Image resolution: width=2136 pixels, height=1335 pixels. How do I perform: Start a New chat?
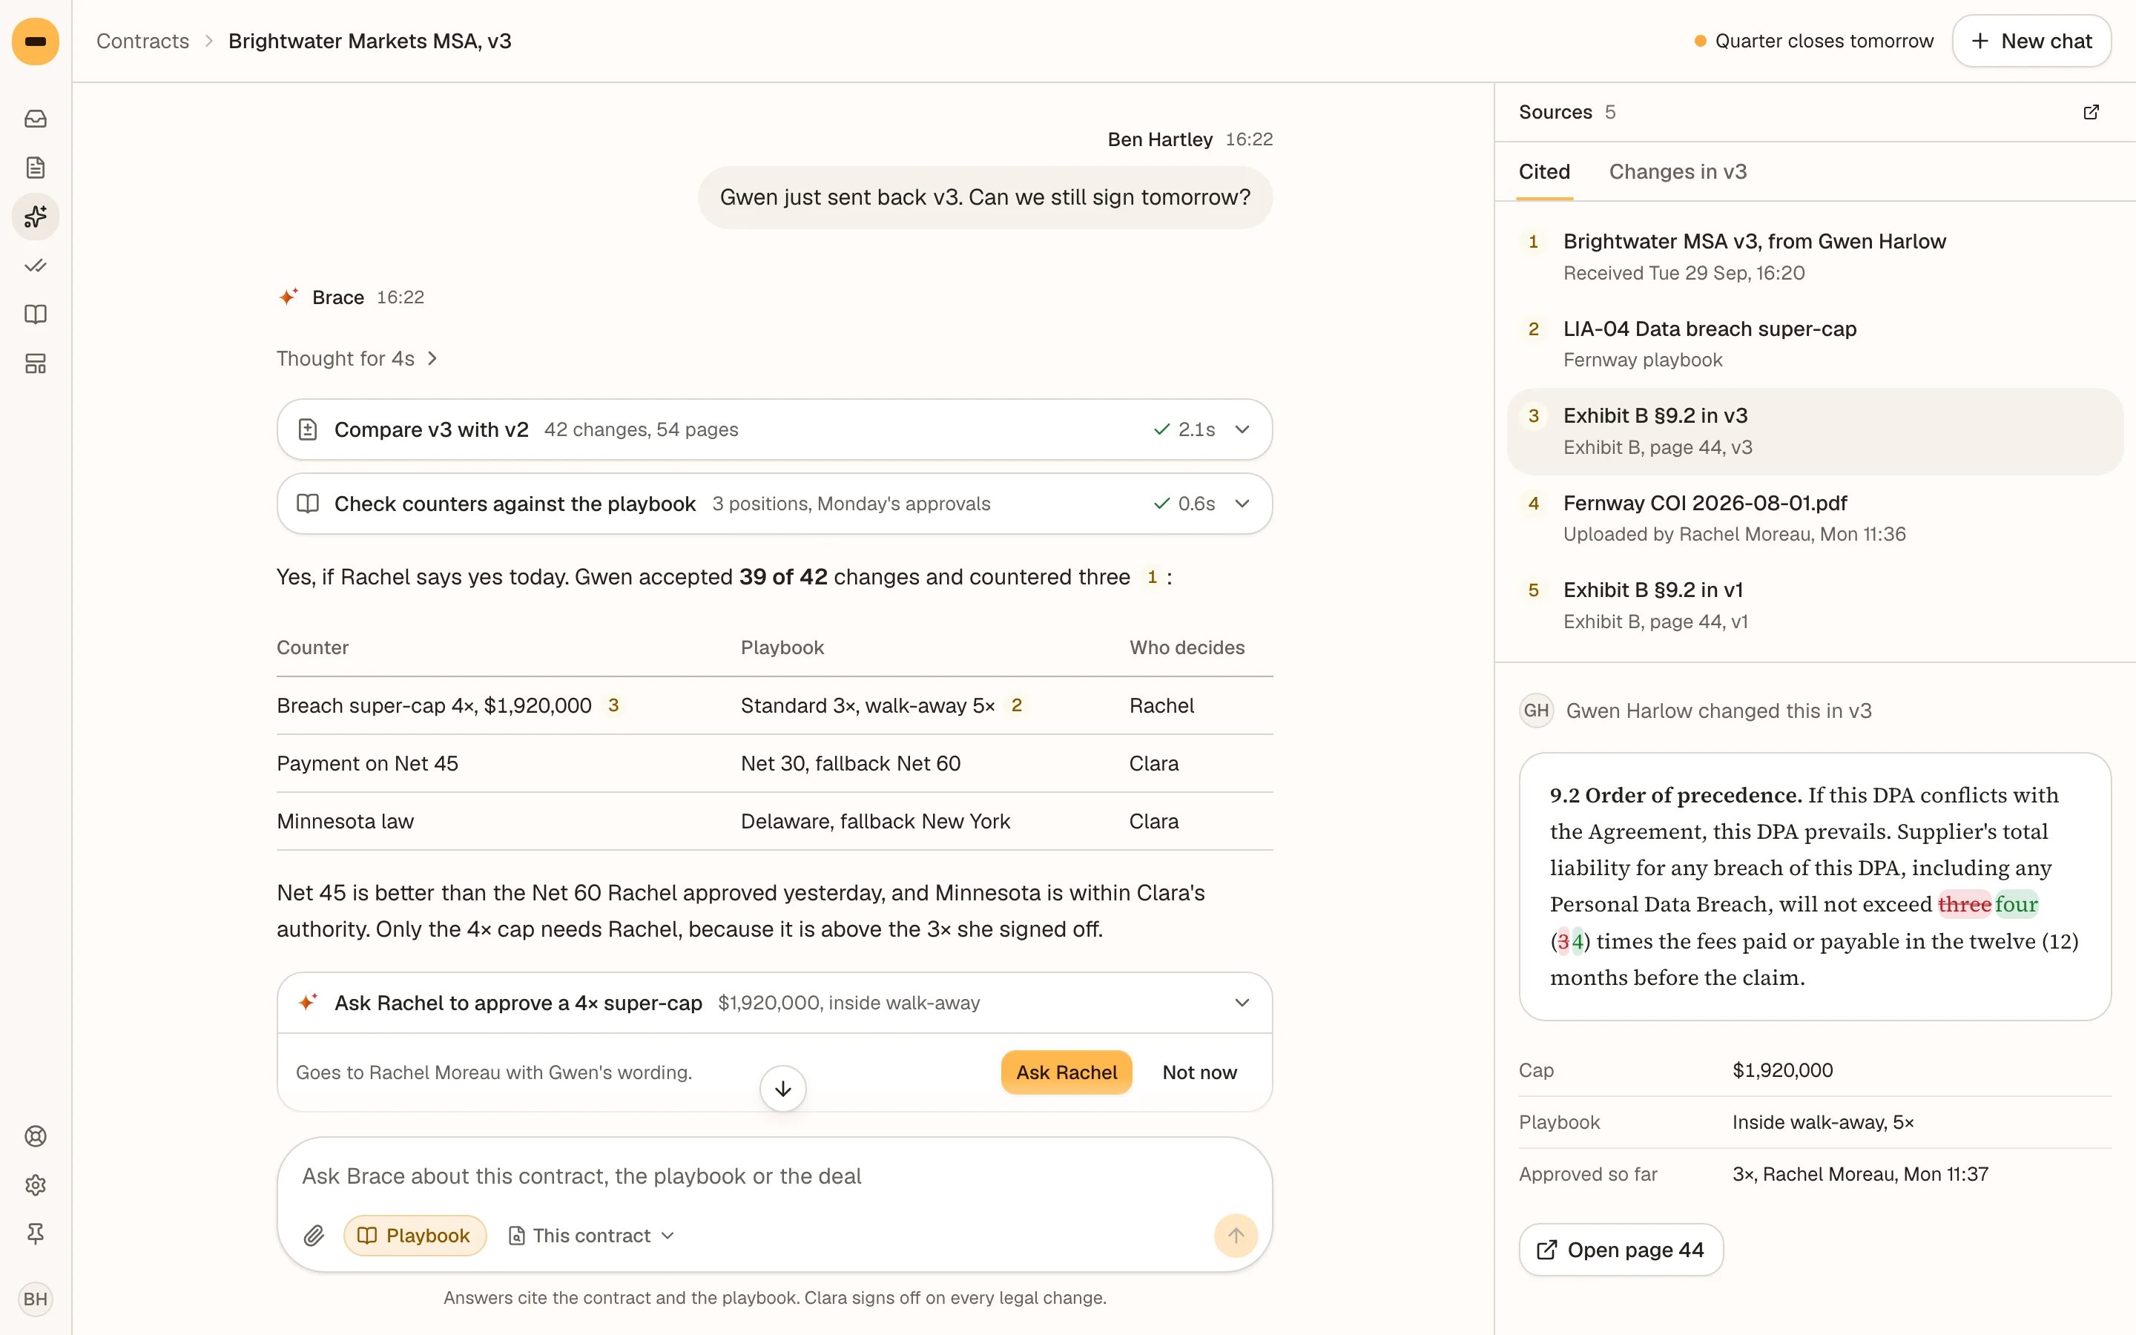coord(2031,41)
